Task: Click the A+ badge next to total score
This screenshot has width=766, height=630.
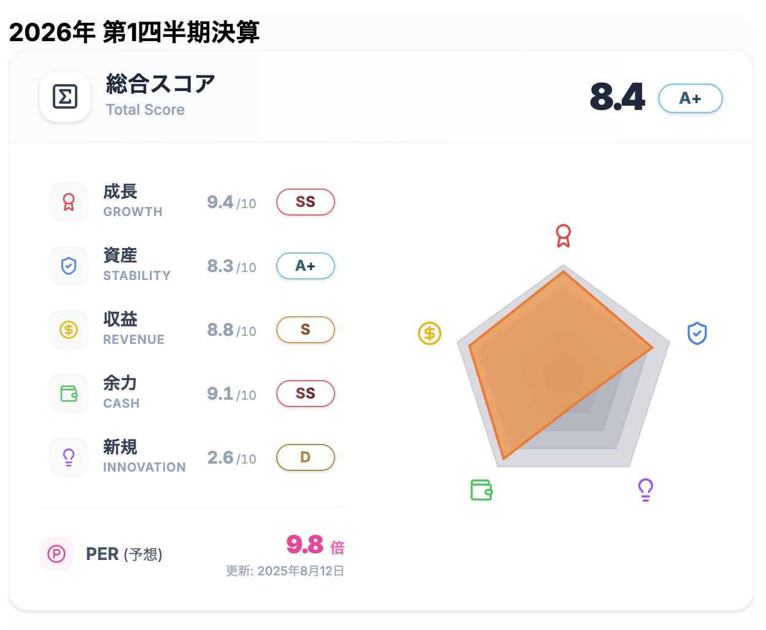Action: (690, 98)
